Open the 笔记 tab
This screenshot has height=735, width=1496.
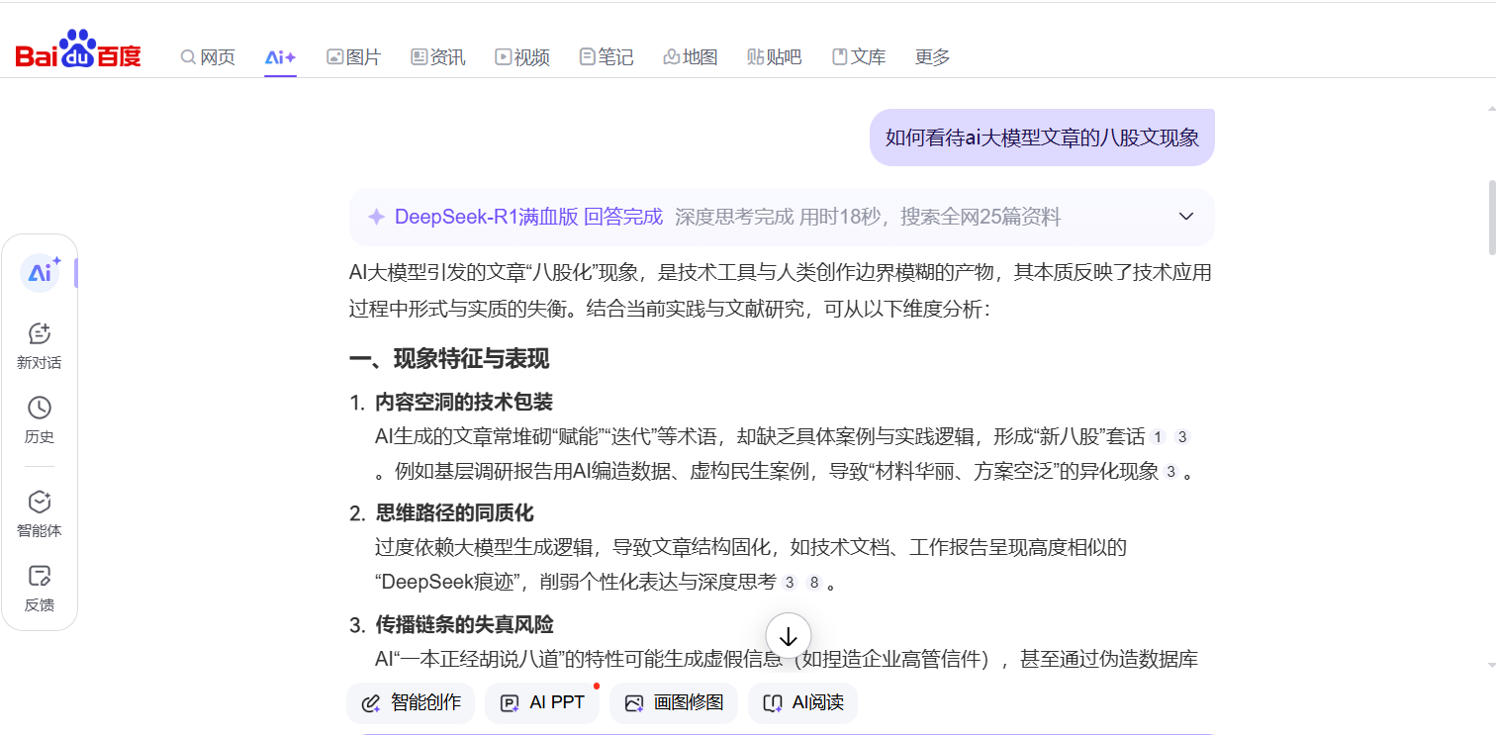[x=607, y=57]
